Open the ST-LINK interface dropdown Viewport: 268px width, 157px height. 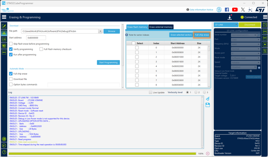tap(226, 25)
